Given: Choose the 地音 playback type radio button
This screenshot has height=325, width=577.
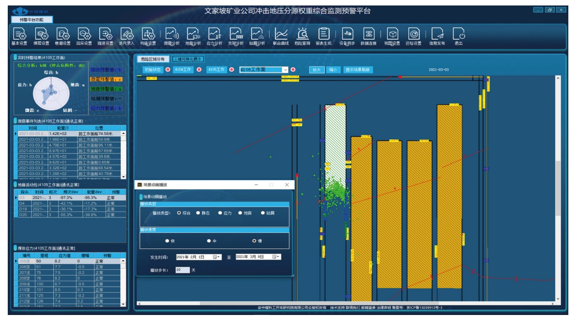Looking at the screenshot, I should click(240, 213).
